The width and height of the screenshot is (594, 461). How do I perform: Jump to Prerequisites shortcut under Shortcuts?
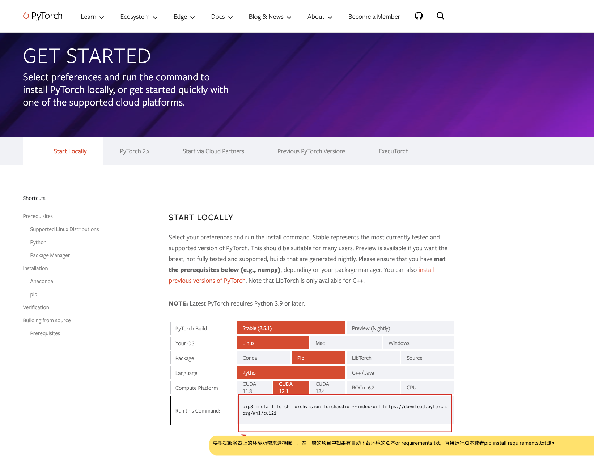pyautogui.click(x=38, y=216)
